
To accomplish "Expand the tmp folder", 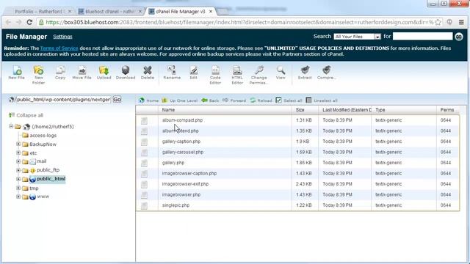I will tap(18, 188).
